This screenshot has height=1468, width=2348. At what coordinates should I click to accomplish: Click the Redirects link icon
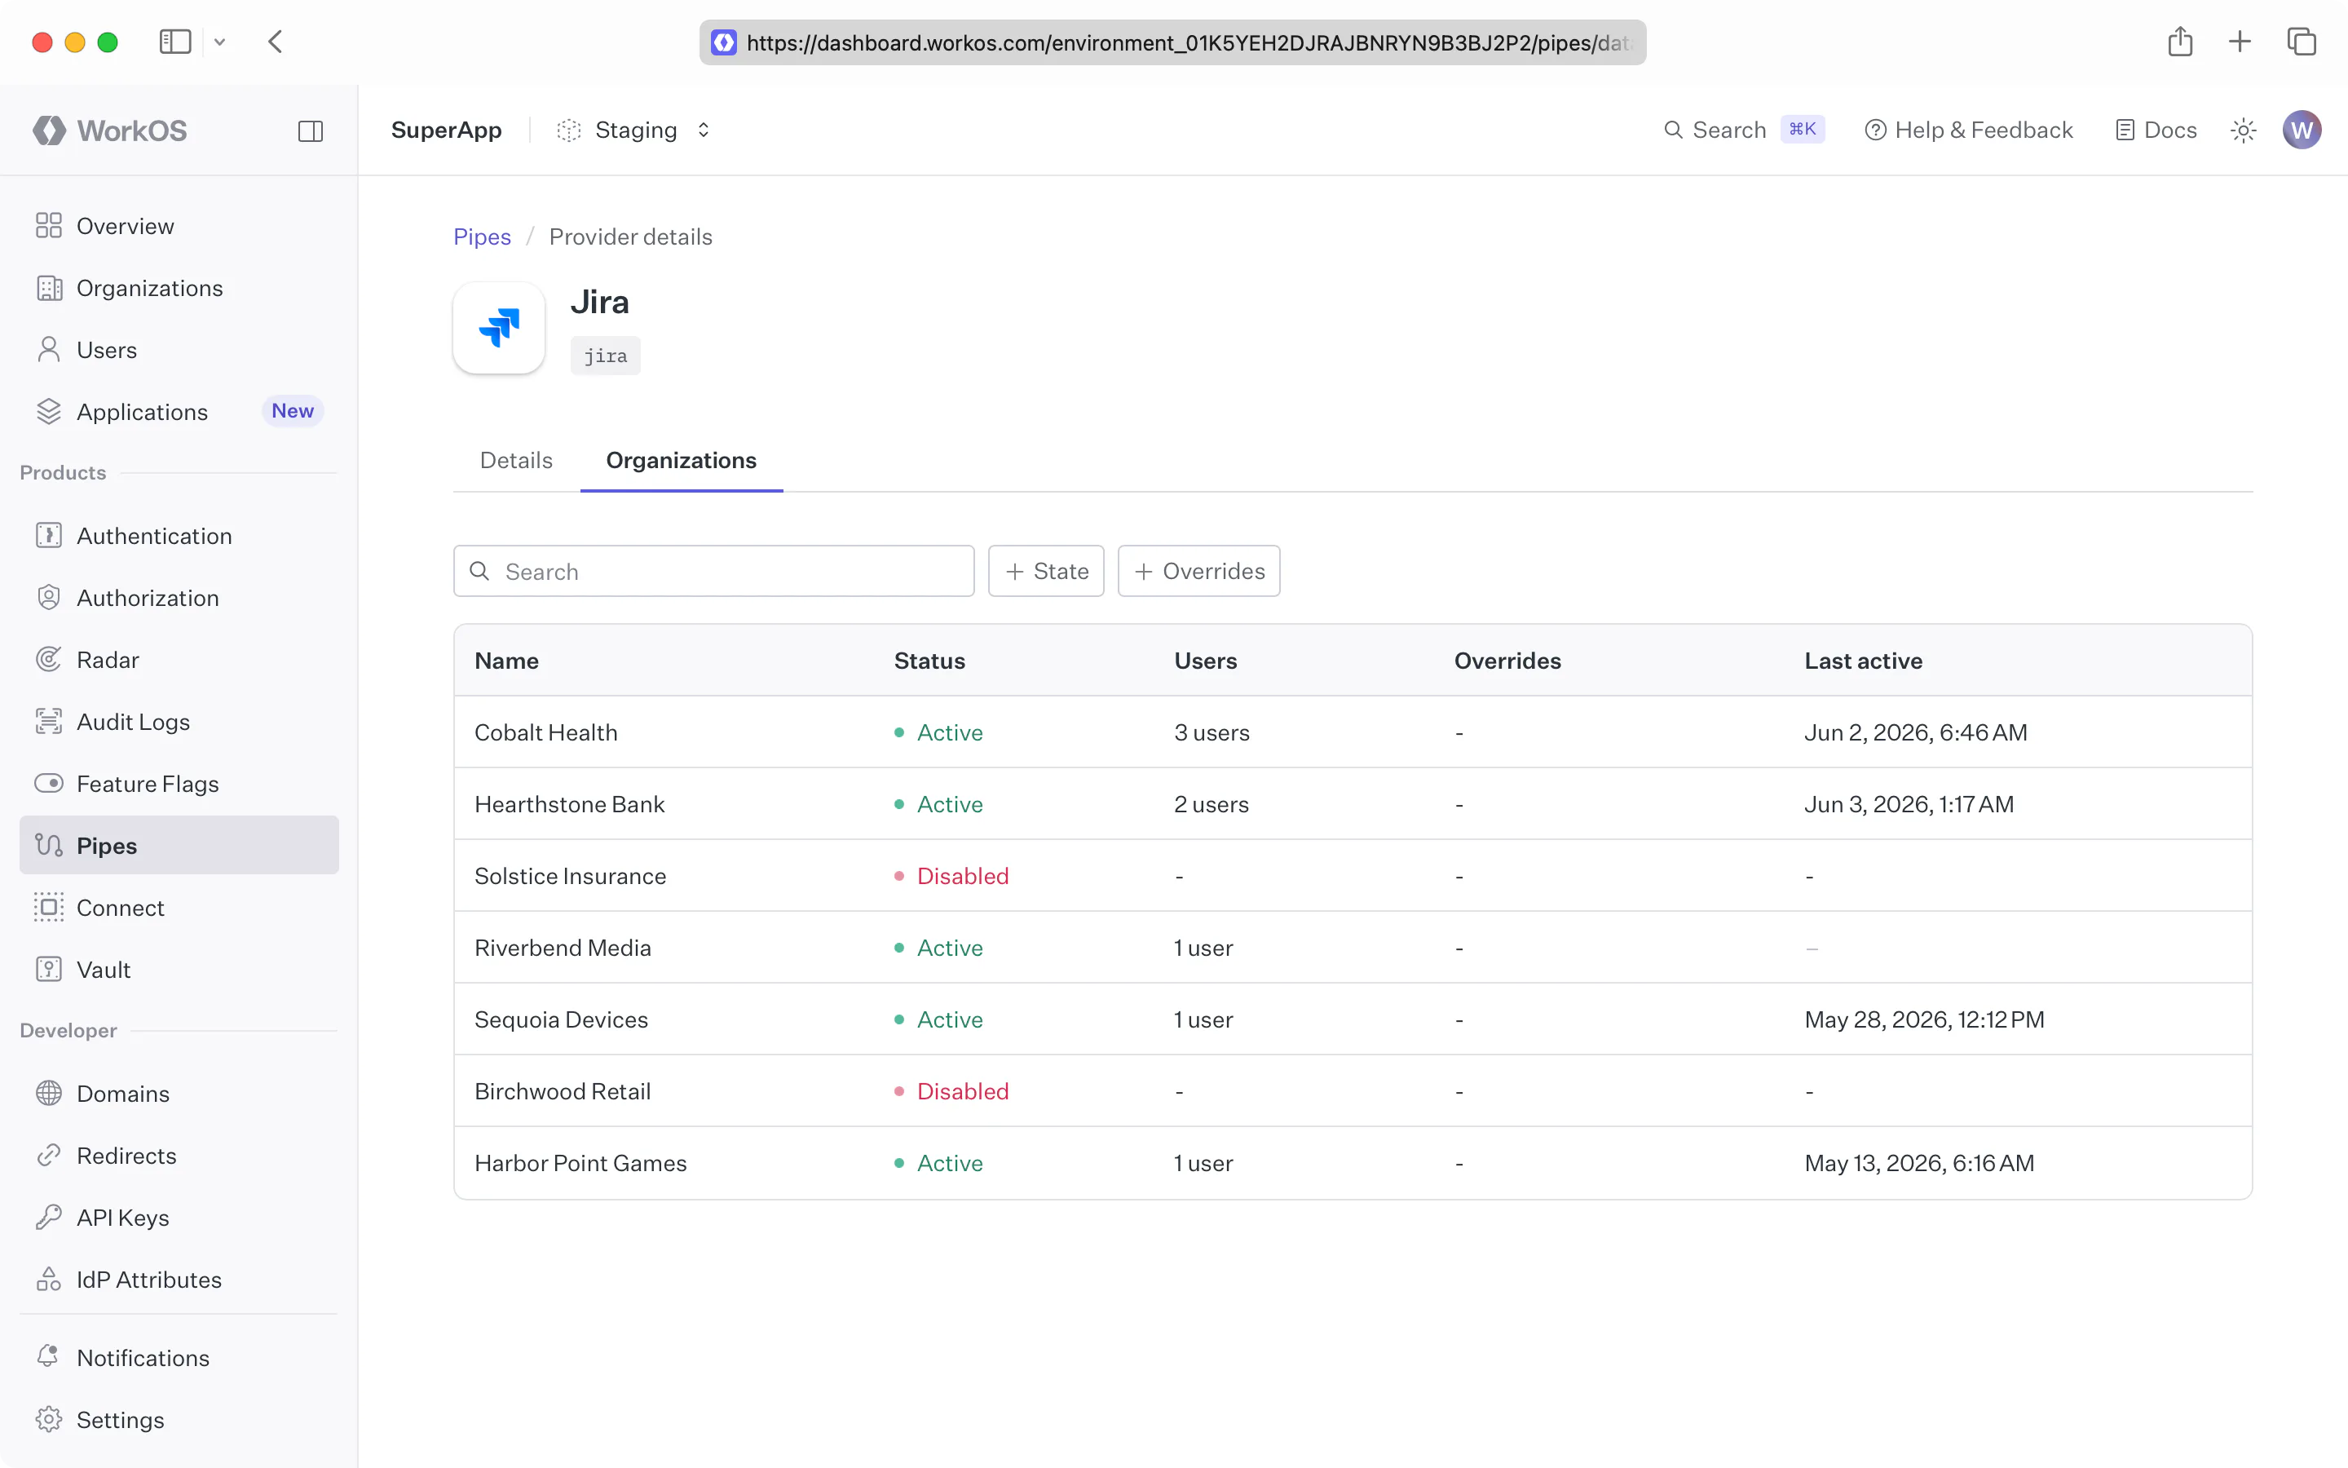click(x=49, y=1156)
